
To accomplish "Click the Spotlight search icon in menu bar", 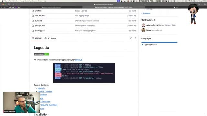I will pos(192,1).
